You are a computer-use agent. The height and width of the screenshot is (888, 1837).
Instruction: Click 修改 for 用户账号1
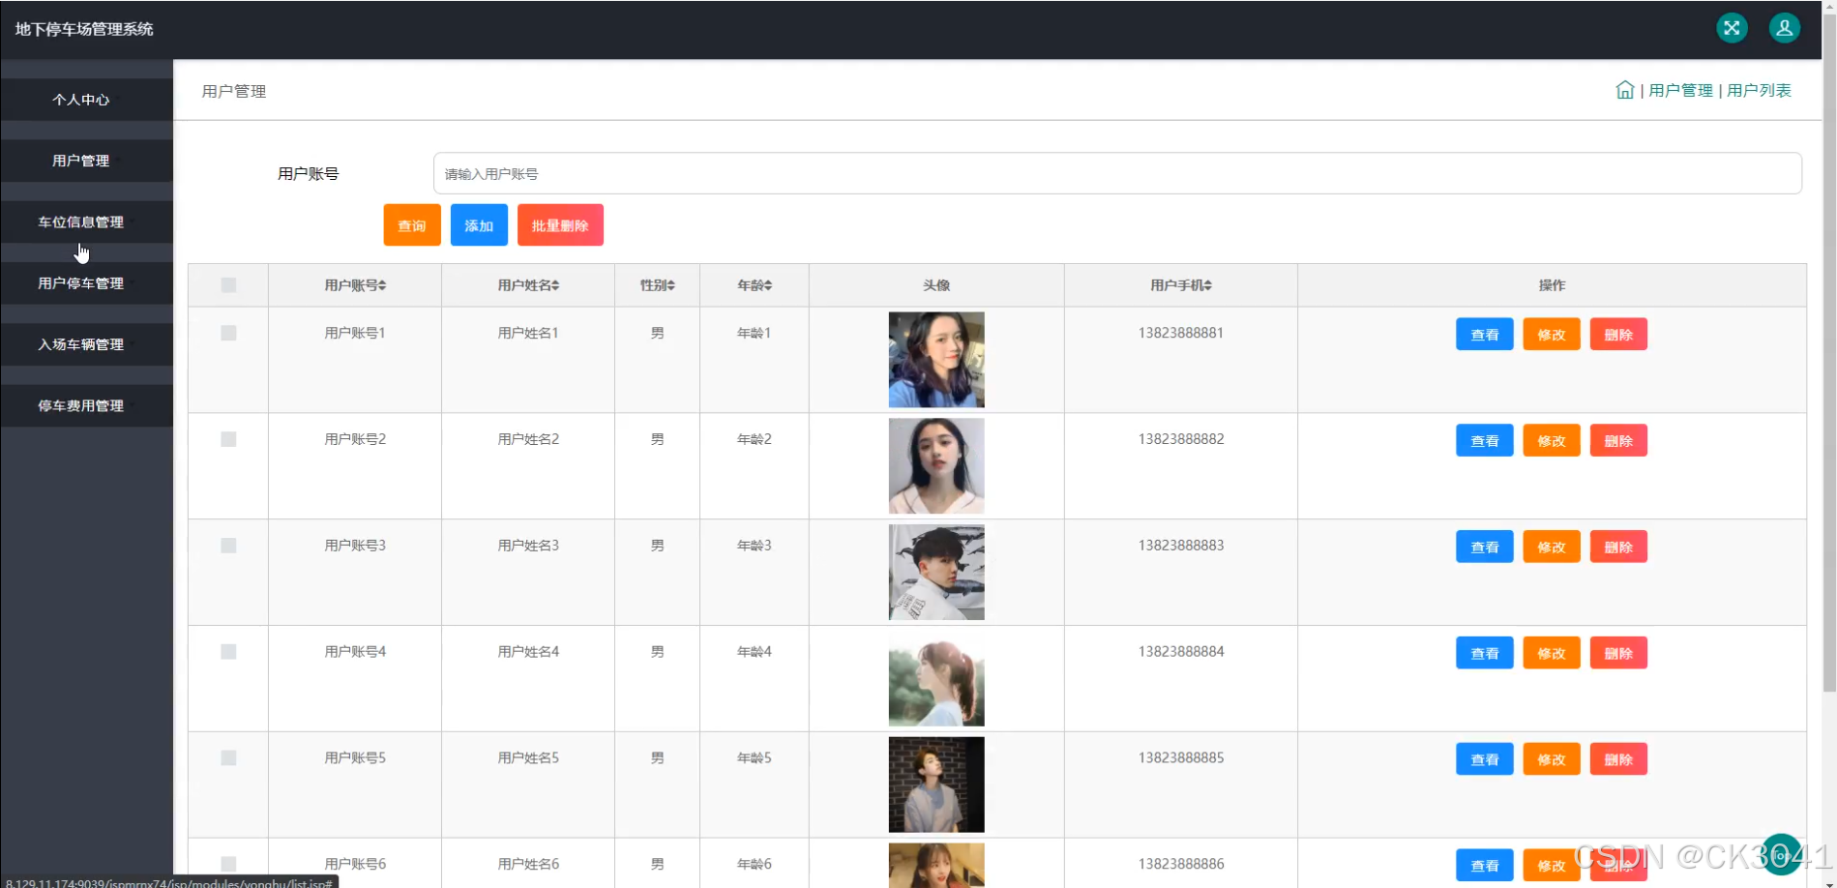(x=1552, y=335)
